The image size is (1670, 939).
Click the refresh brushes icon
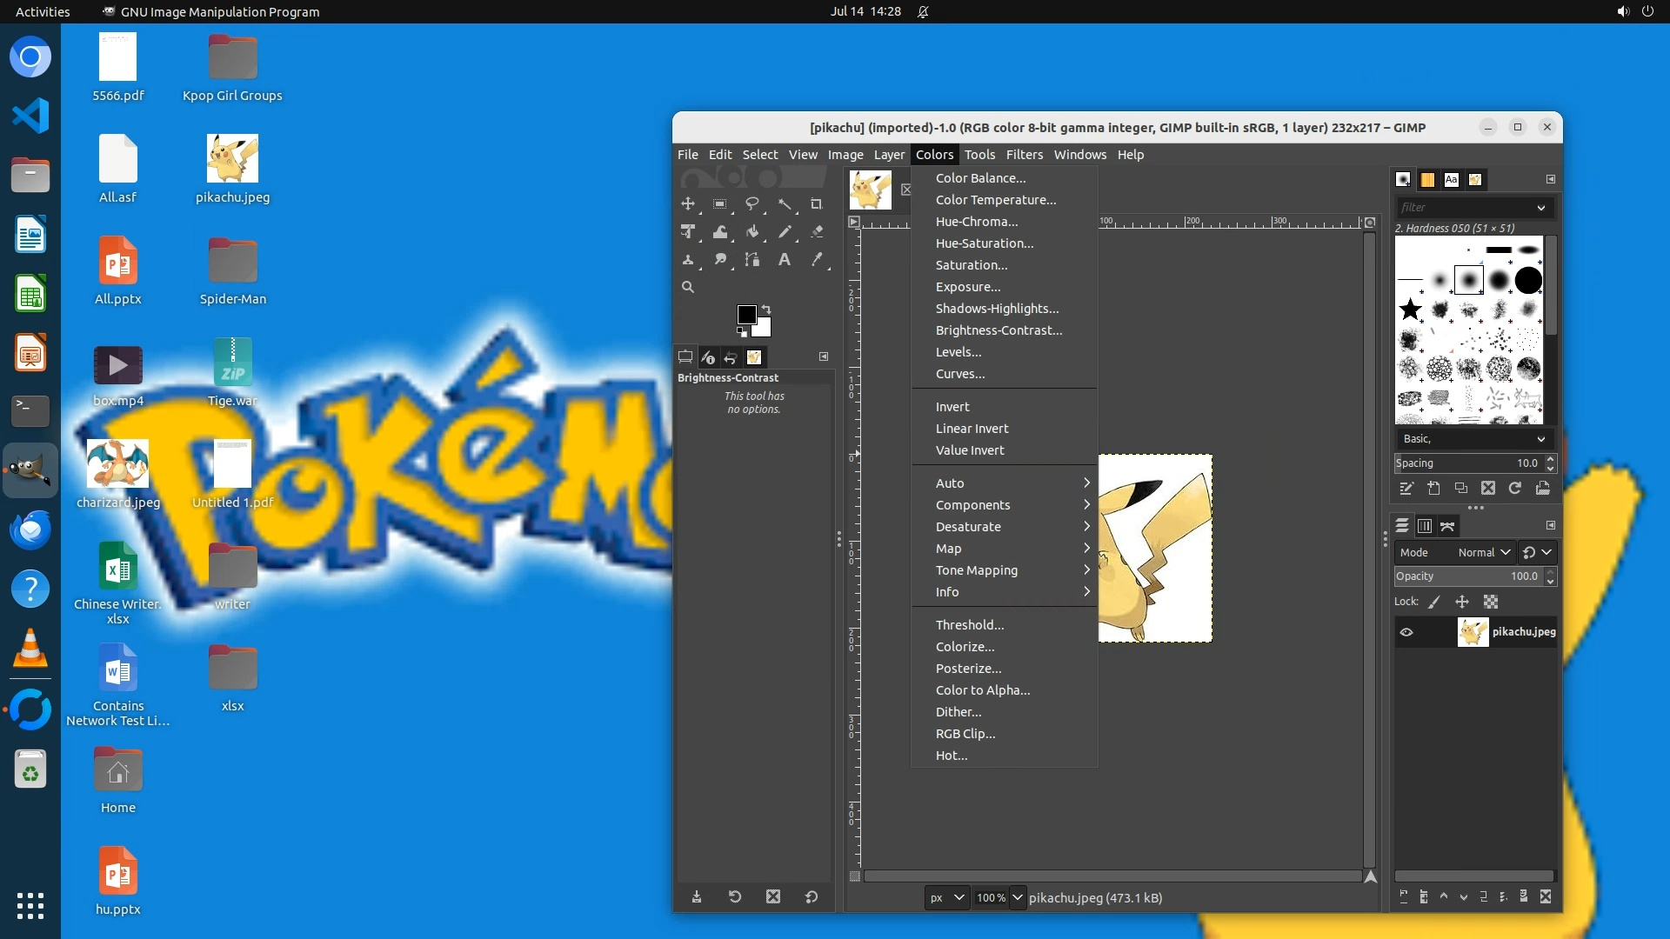coord(1515,489)
